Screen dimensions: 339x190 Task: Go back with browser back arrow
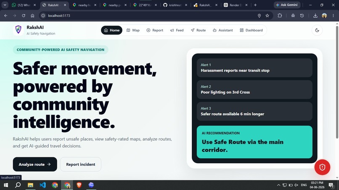(x=6, y=16)
